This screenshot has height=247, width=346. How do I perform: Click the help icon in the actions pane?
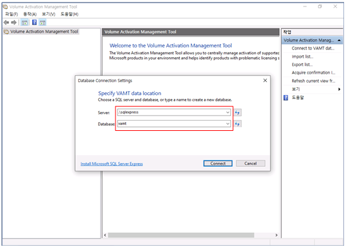pyautogui.click(x=286, y=98)
